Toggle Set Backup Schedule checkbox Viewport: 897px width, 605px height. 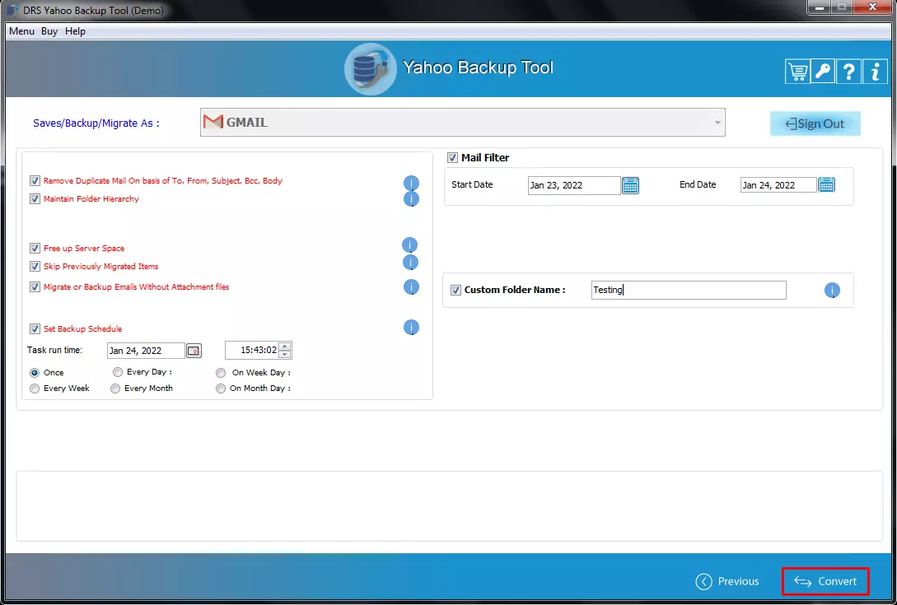pyautogui.click(x=35, y=328)
